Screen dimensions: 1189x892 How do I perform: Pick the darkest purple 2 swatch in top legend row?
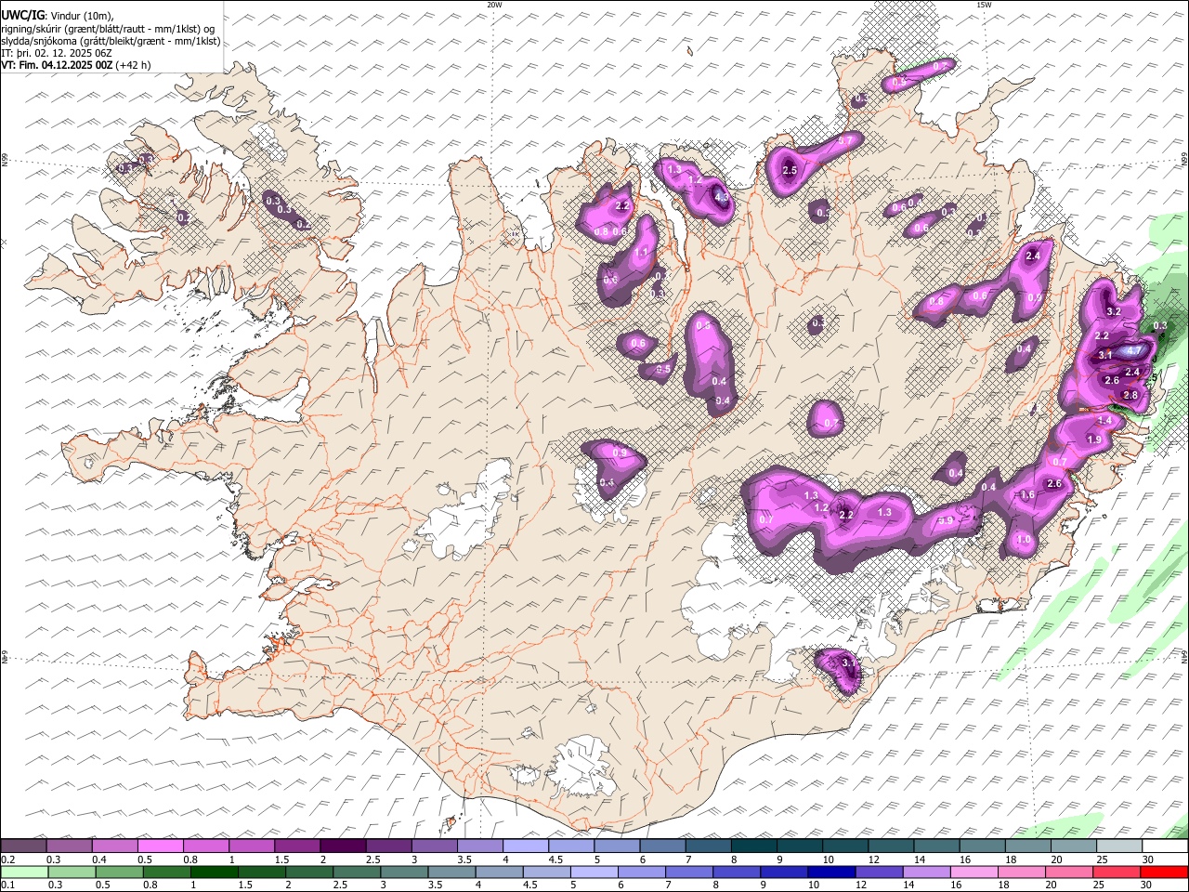coord(343,846)
